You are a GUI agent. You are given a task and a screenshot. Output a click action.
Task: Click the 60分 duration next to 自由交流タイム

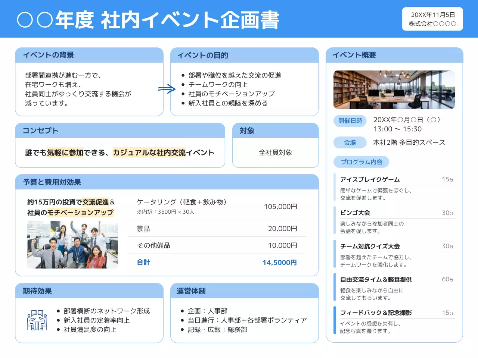[447, 279]
